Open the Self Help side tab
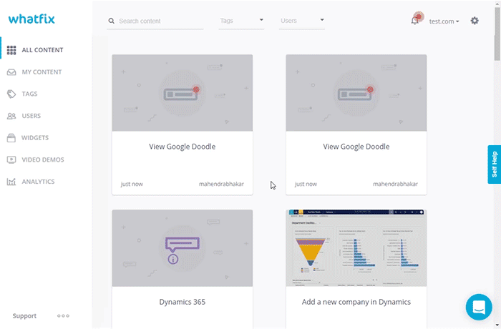 (494, 164)
